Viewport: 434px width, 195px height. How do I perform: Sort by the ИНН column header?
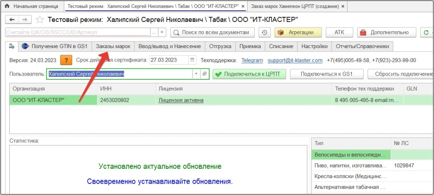[126, 89]
